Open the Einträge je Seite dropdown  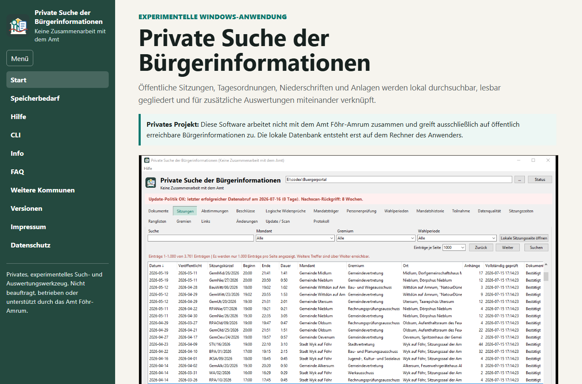454,247
